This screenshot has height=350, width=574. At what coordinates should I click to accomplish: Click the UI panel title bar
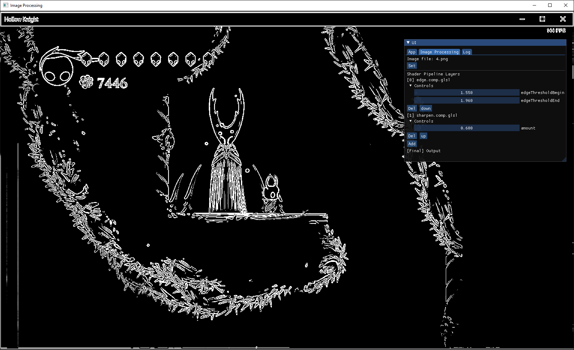485,43
